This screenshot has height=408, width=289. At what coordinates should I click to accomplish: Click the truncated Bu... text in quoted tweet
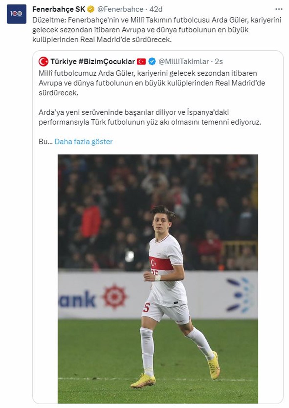coord(46,142)
